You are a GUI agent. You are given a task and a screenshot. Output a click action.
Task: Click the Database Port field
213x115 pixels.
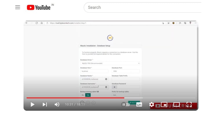(x=126, y=71)
